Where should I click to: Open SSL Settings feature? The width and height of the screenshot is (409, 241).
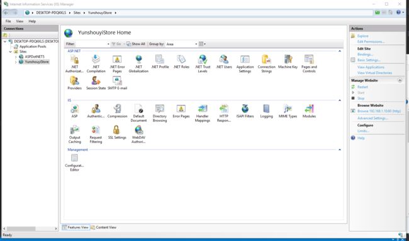click(x=117, y=132)
